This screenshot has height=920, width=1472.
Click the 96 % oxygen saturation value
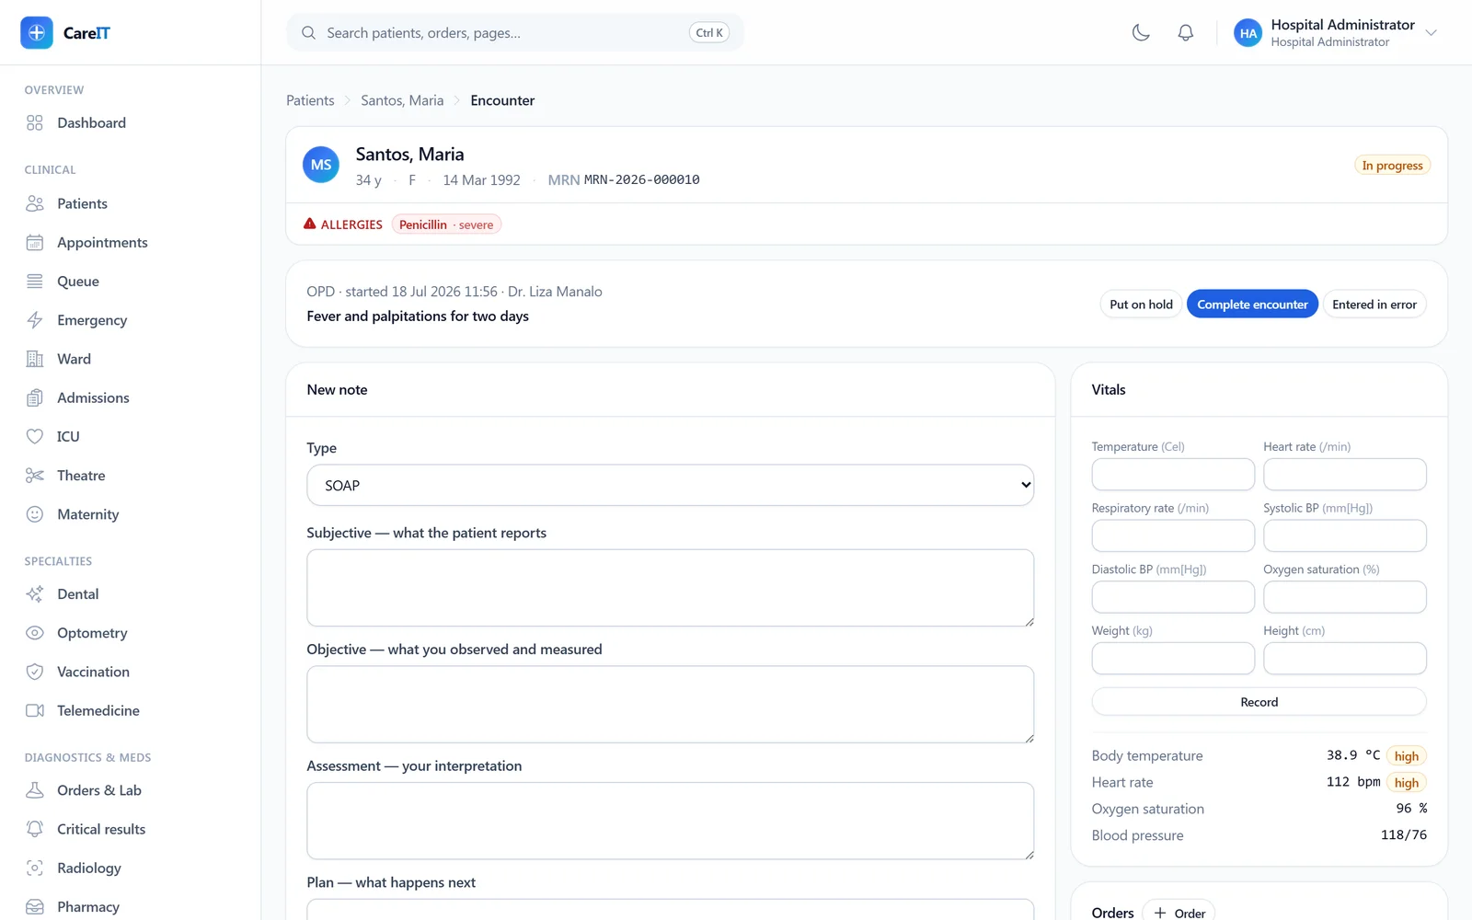[1411, 809]
